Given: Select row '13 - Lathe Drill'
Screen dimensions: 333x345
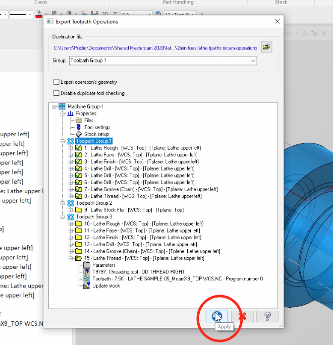Looking at the screenshot, I should pyautogui.click(x=140, y=245).
